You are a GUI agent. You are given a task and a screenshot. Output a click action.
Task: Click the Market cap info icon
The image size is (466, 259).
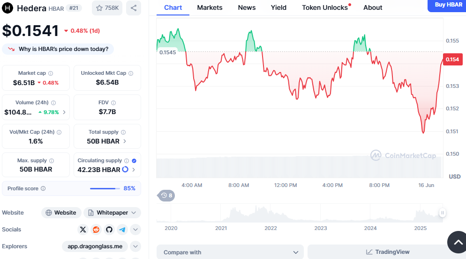point(51,73)
